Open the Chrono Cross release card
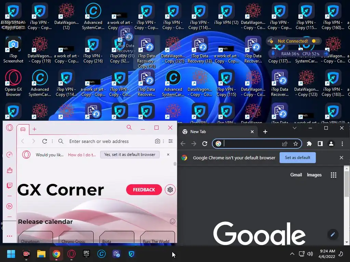350x262 pixels. pyautogui.click(x=76, y=237)
